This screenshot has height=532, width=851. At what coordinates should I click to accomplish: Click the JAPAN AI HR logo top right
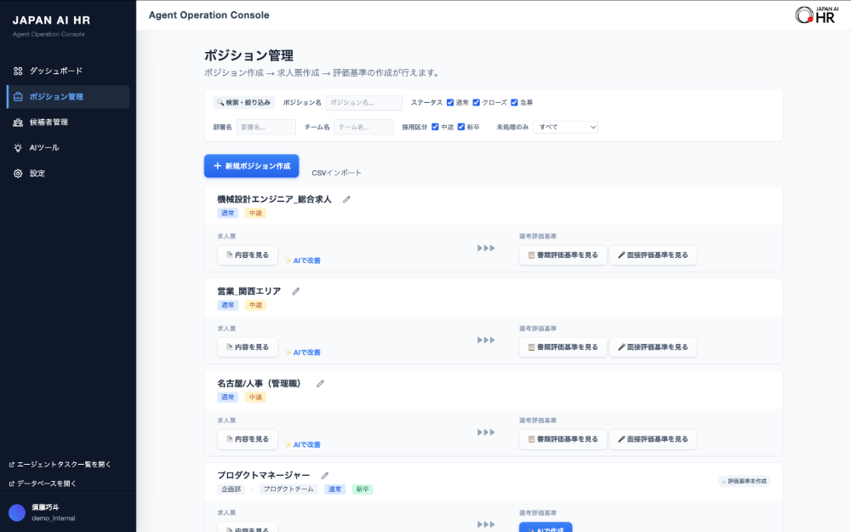click(817, 14)
